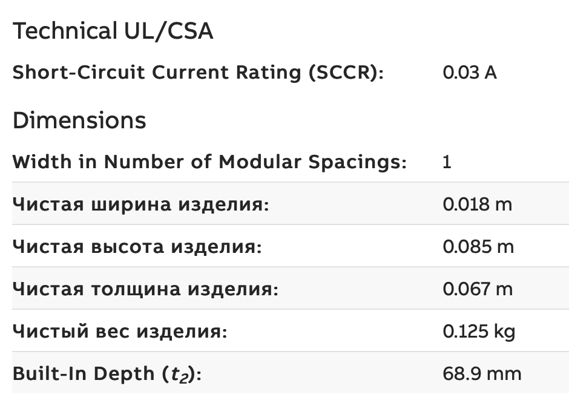Click the 68.9 mm depth value
This screenshot has width=569, height=409.
(482, 374)
